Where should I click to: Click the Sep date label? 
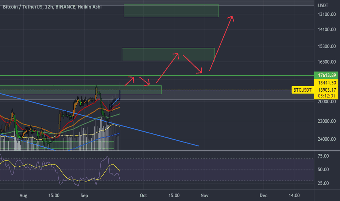[84, 196]
